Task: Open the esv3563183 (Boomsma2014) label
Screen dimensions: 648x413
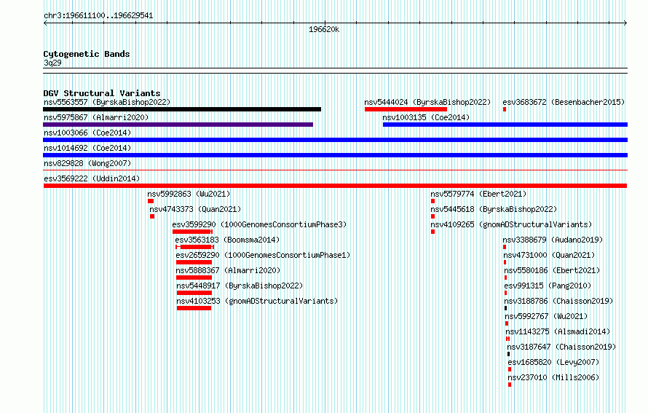Action: 227,240
